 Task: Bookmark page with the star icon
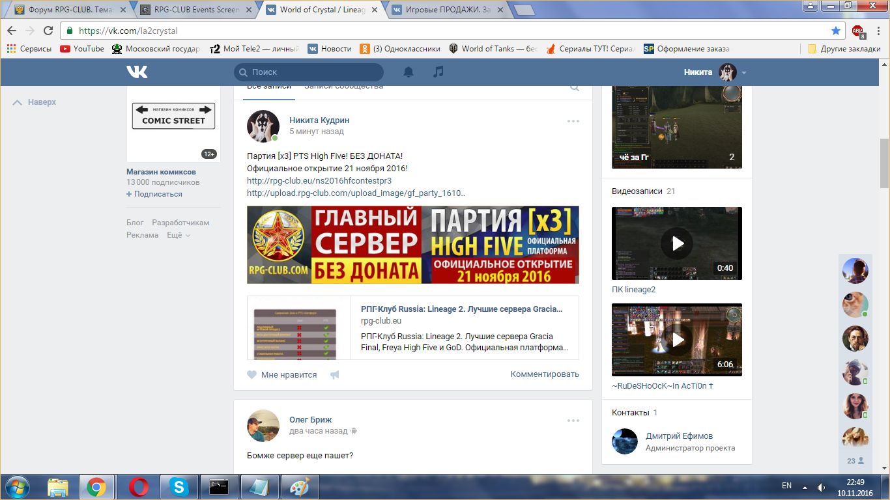click(836, 31)
